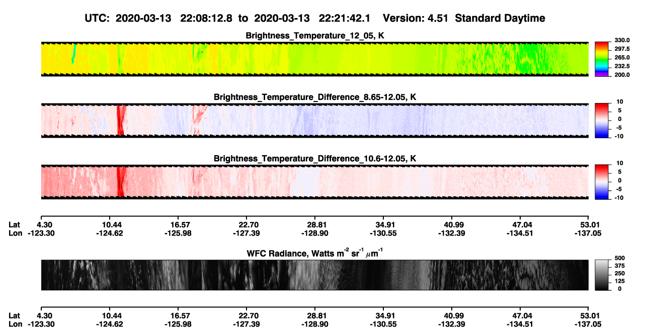Click the 10 tick of the 10.6-12.05 colorbar
This screenshot has height=335, width=654.
point(619,163)
